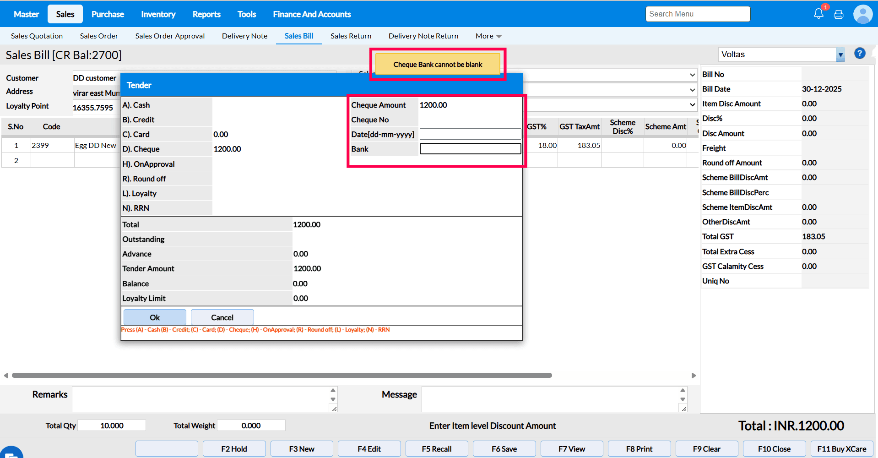Open the Finance And Accounts menu
The image size is (878, 458).
[312, 14]
